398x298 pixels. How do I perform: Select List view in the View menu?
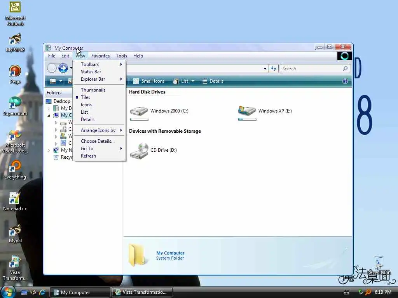click(99, 112)
